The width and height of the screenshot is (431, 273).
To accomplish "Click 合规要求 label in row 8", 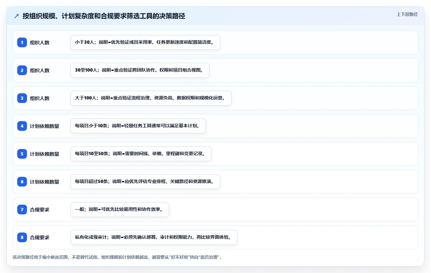I will [x=40, y=237].
